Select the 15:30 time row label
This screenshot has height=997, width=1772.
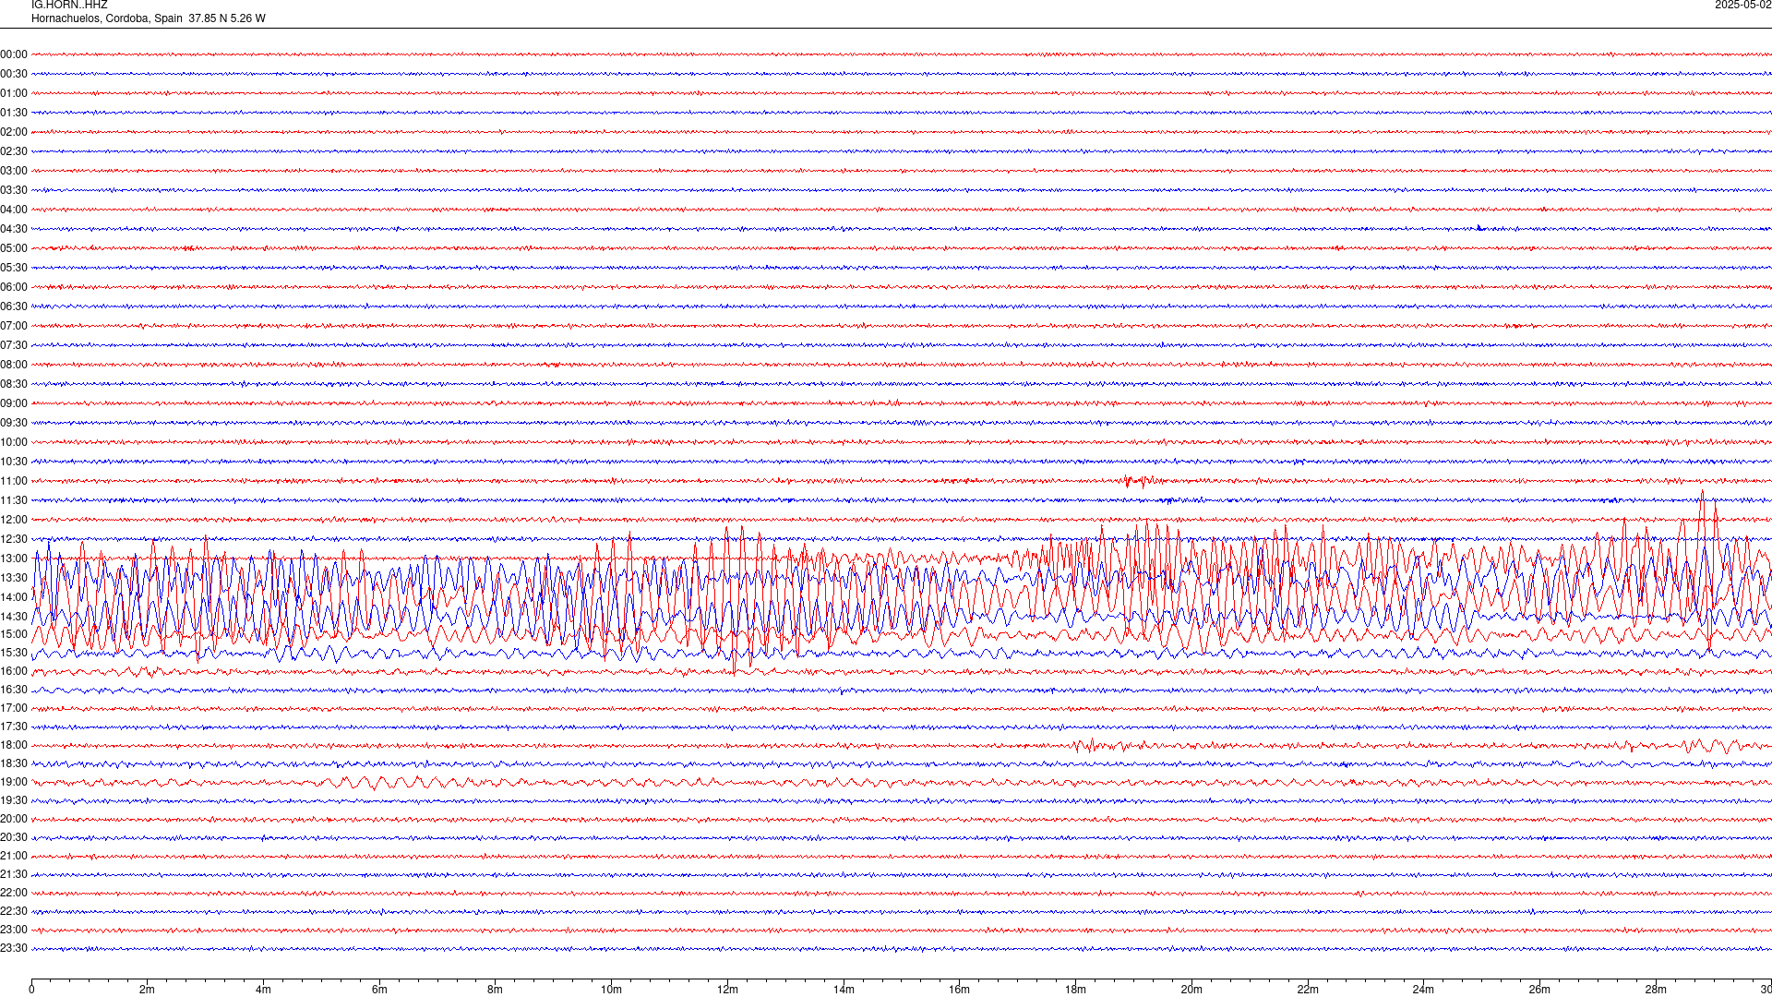[x=14, y=653]
